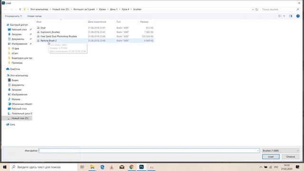
Task: Expand the address bar history dropdown
Action: (x=253, y=9)
